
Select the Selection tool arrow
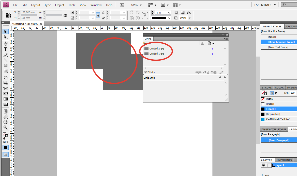click(6, 31)
